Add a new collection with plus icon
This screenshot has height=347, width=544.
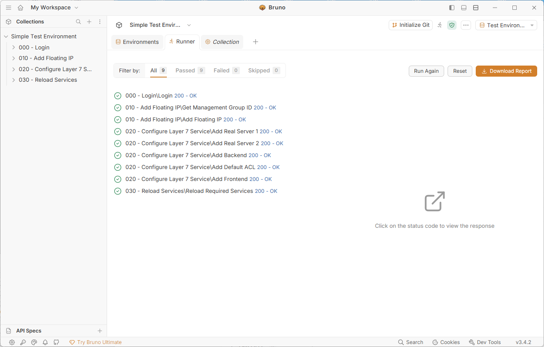pyautogui.click(x=89, y=22)
